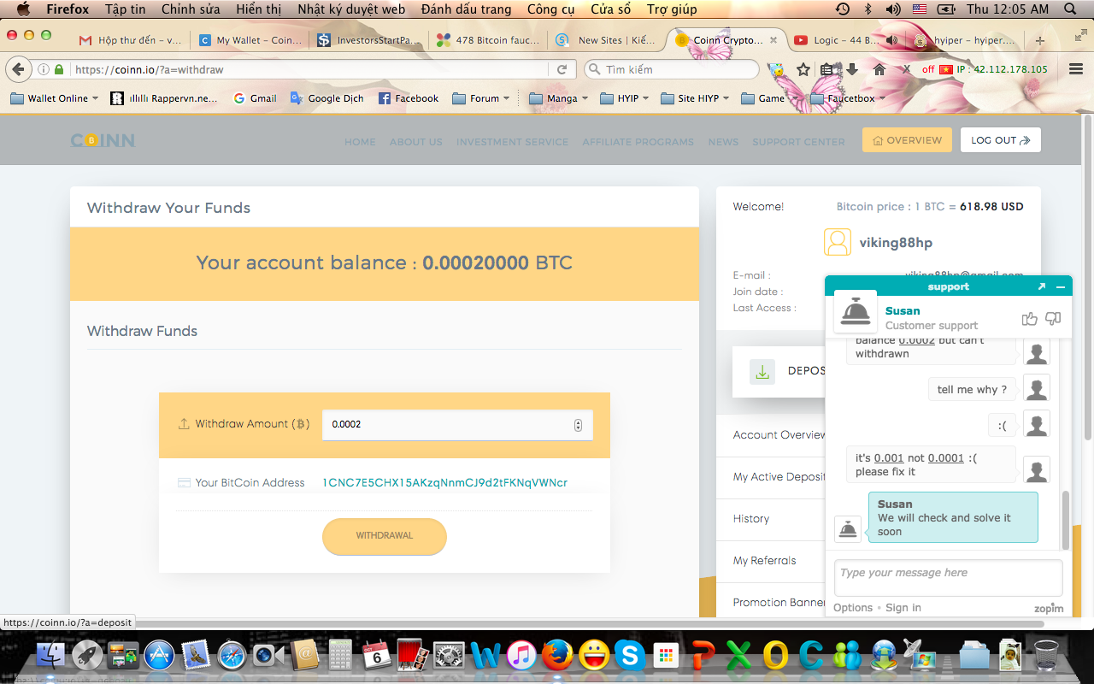Open Skype from the dock
This screenshot has height=684, width=1094.
pyautogui.click(x=631, y=656)
